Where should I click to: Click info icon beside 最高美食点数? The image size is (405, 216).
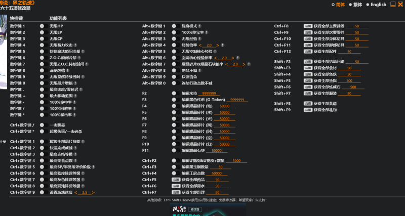(75, 160)
